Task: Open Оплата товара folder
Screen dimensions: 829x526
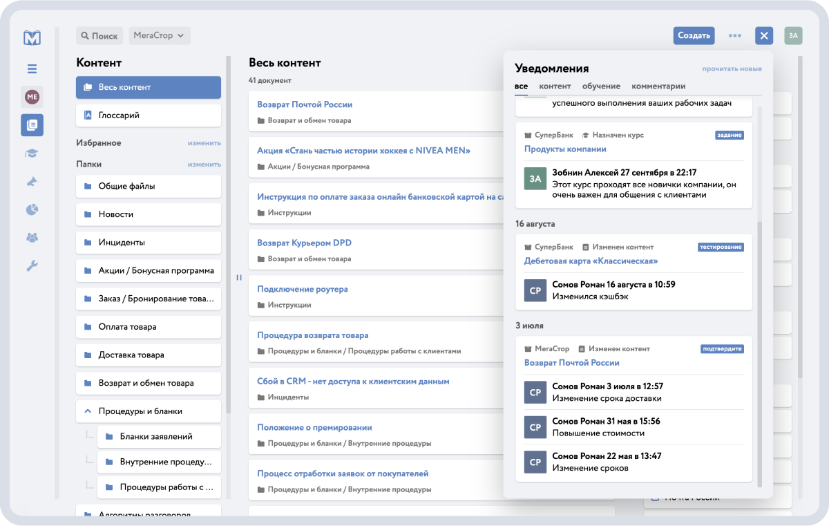Action: [149, 327]
